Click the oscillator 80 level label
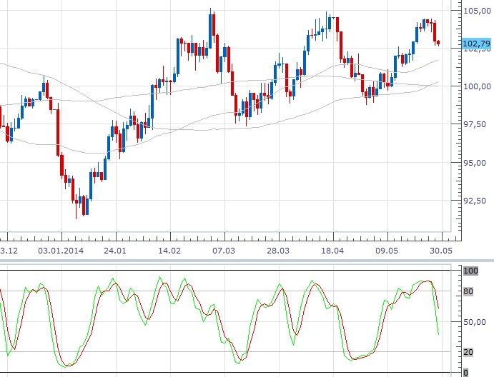This screenshot has height=377, width=494. point(469,291)
